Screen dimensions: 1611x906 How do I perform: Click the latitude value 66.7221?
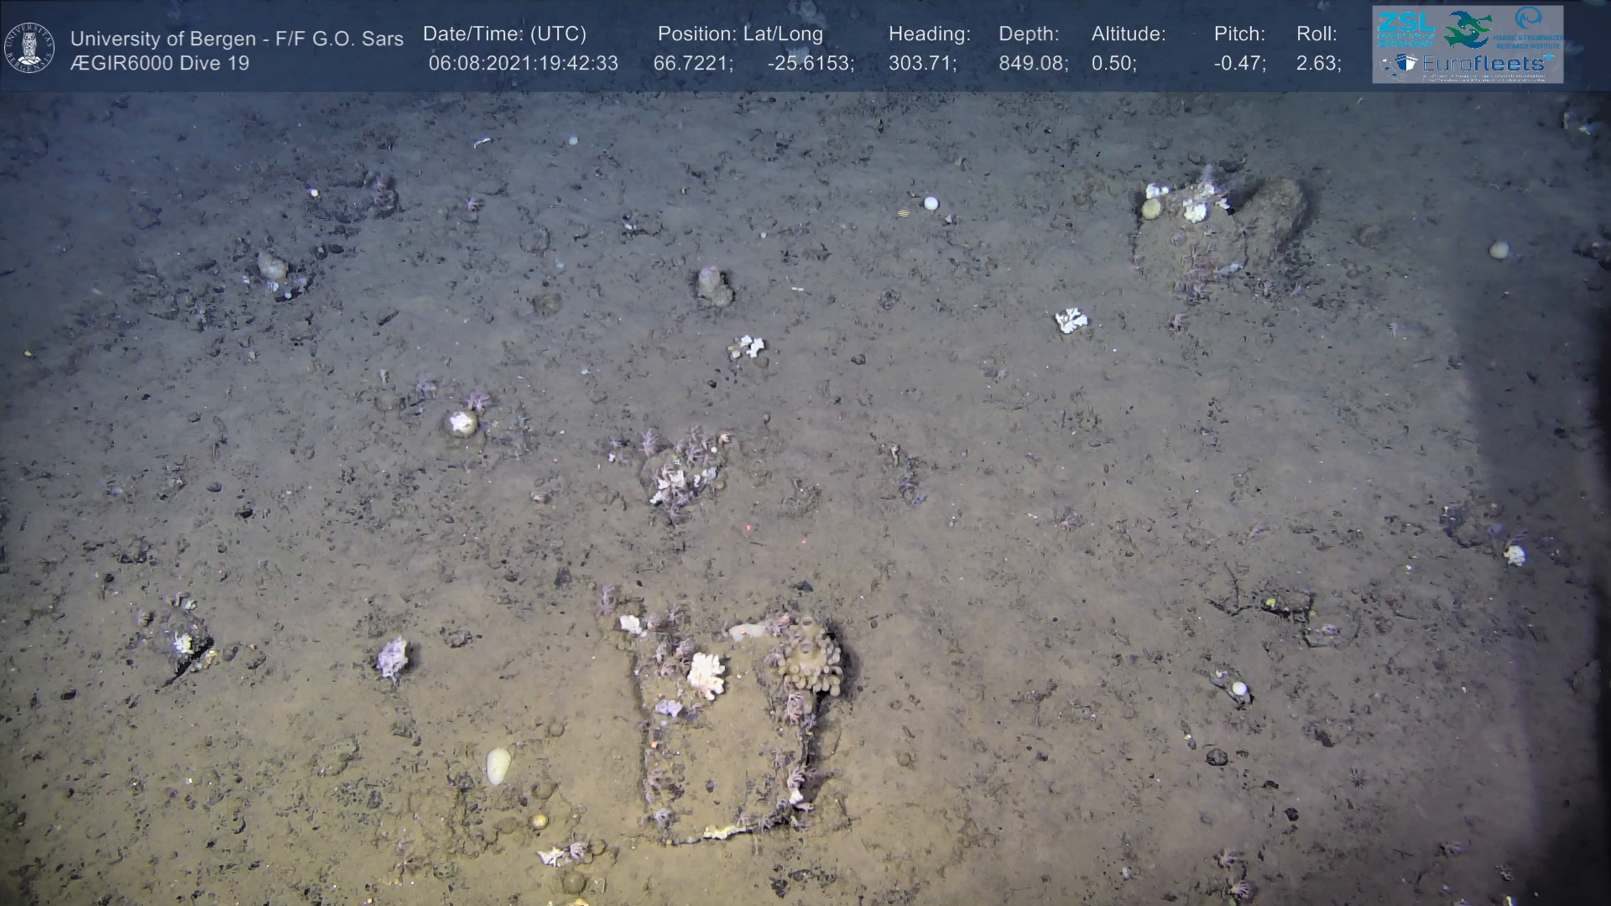[692, 64]
